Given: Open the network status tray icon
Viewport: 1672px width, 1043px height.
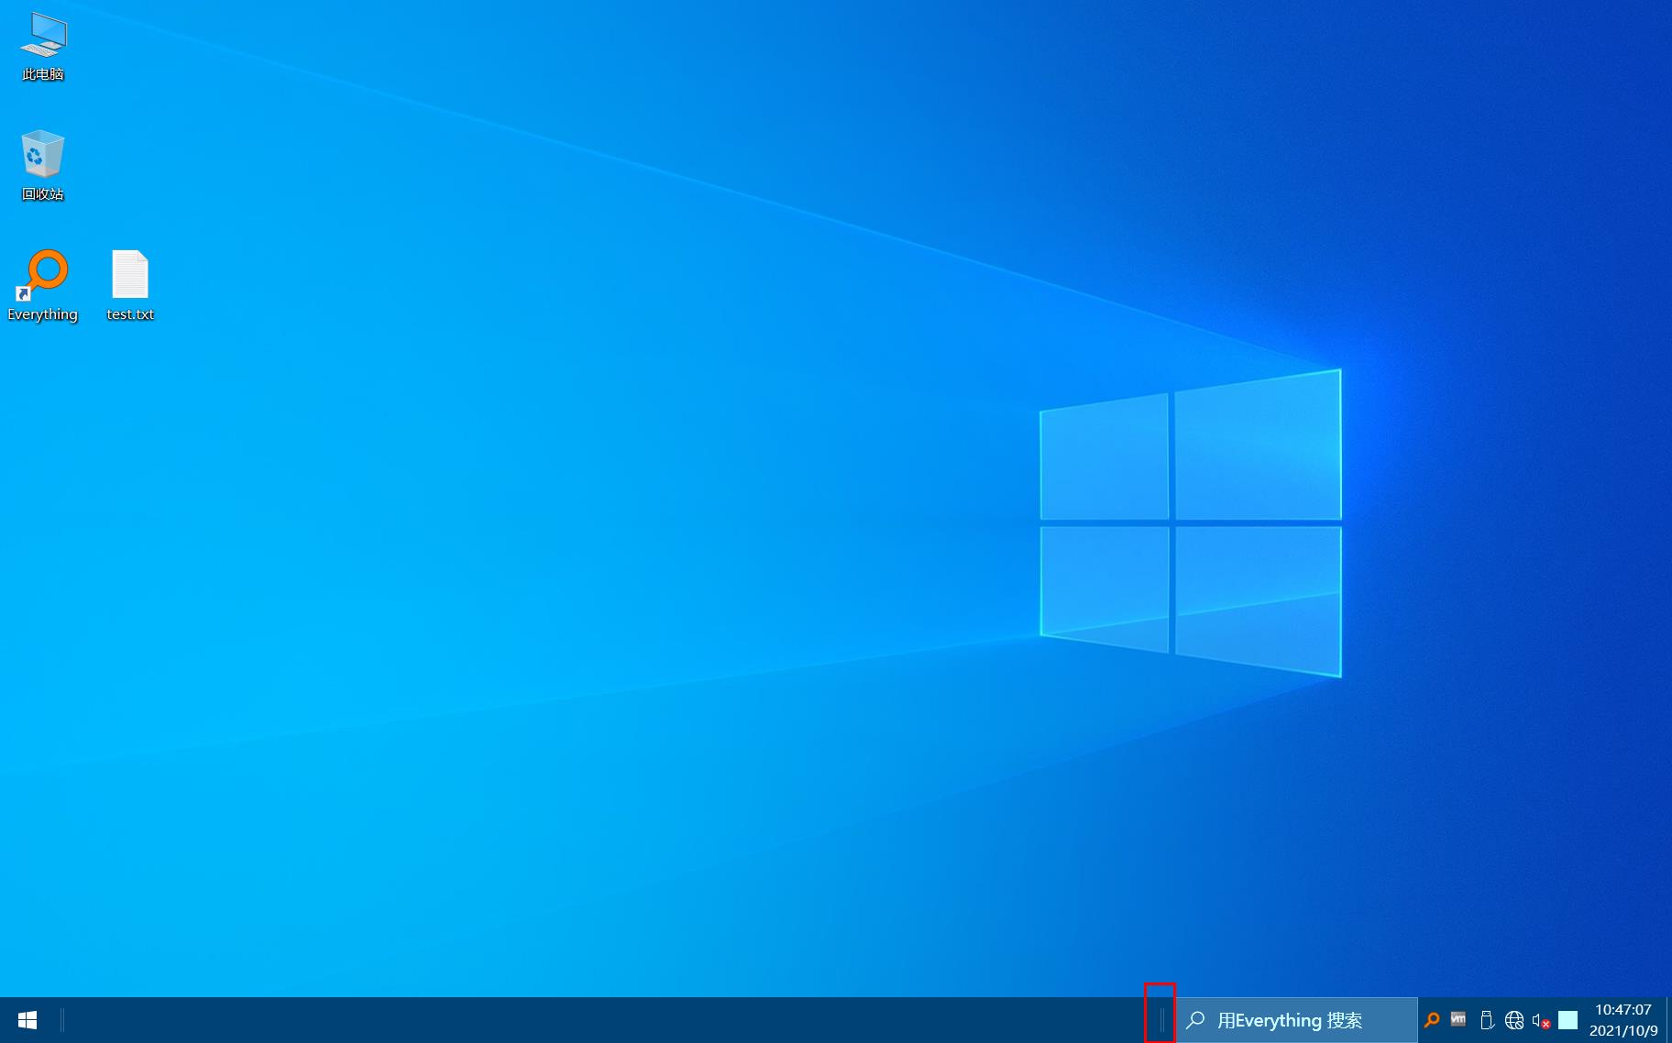Looking at the screenshot, I should tap(1514, 1020).
